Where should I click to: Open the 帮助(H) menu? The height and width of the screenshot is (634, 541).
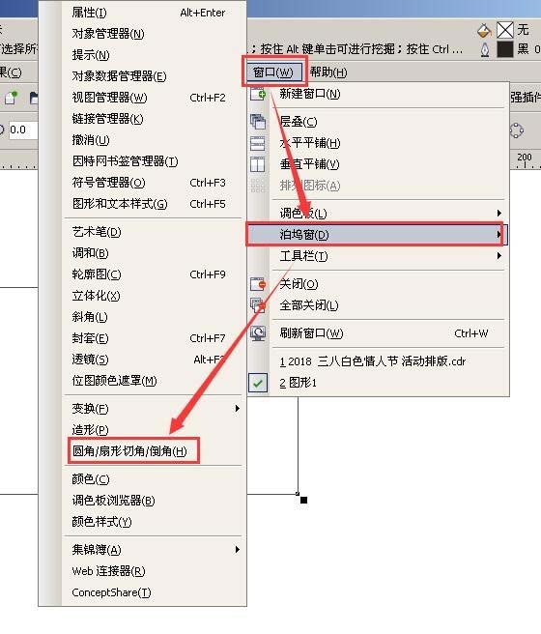(328, 72)
